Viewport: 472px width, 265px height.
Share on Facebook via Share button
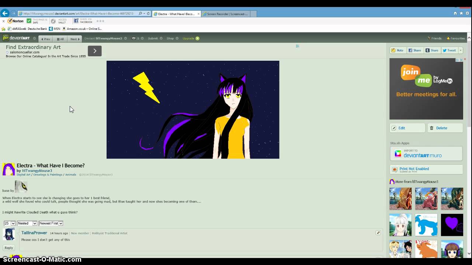click(414, 50)
